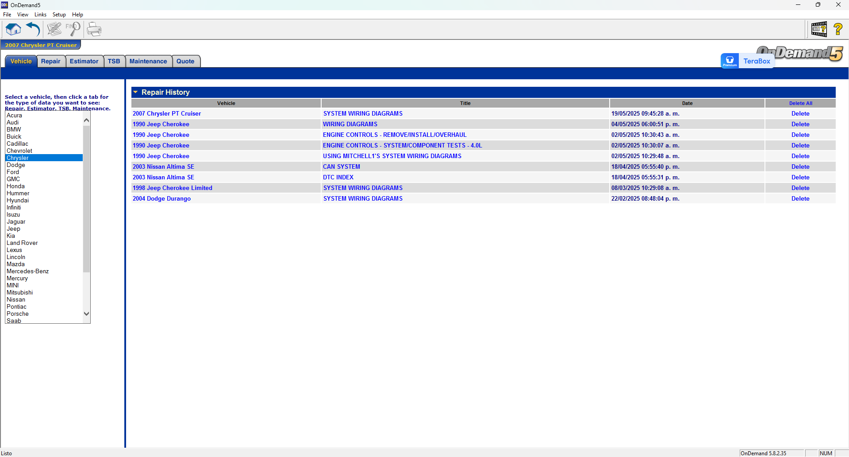Switch to the Estimator tab
849x457 pixels.
(x=84, y=62)
